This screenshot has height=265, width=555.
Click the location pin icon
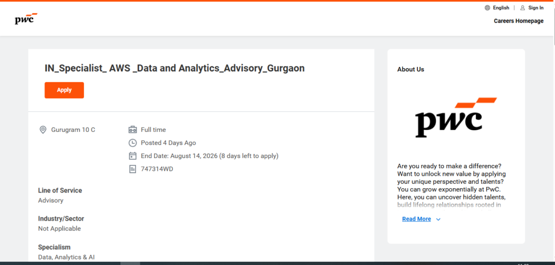tap(43, 130)
